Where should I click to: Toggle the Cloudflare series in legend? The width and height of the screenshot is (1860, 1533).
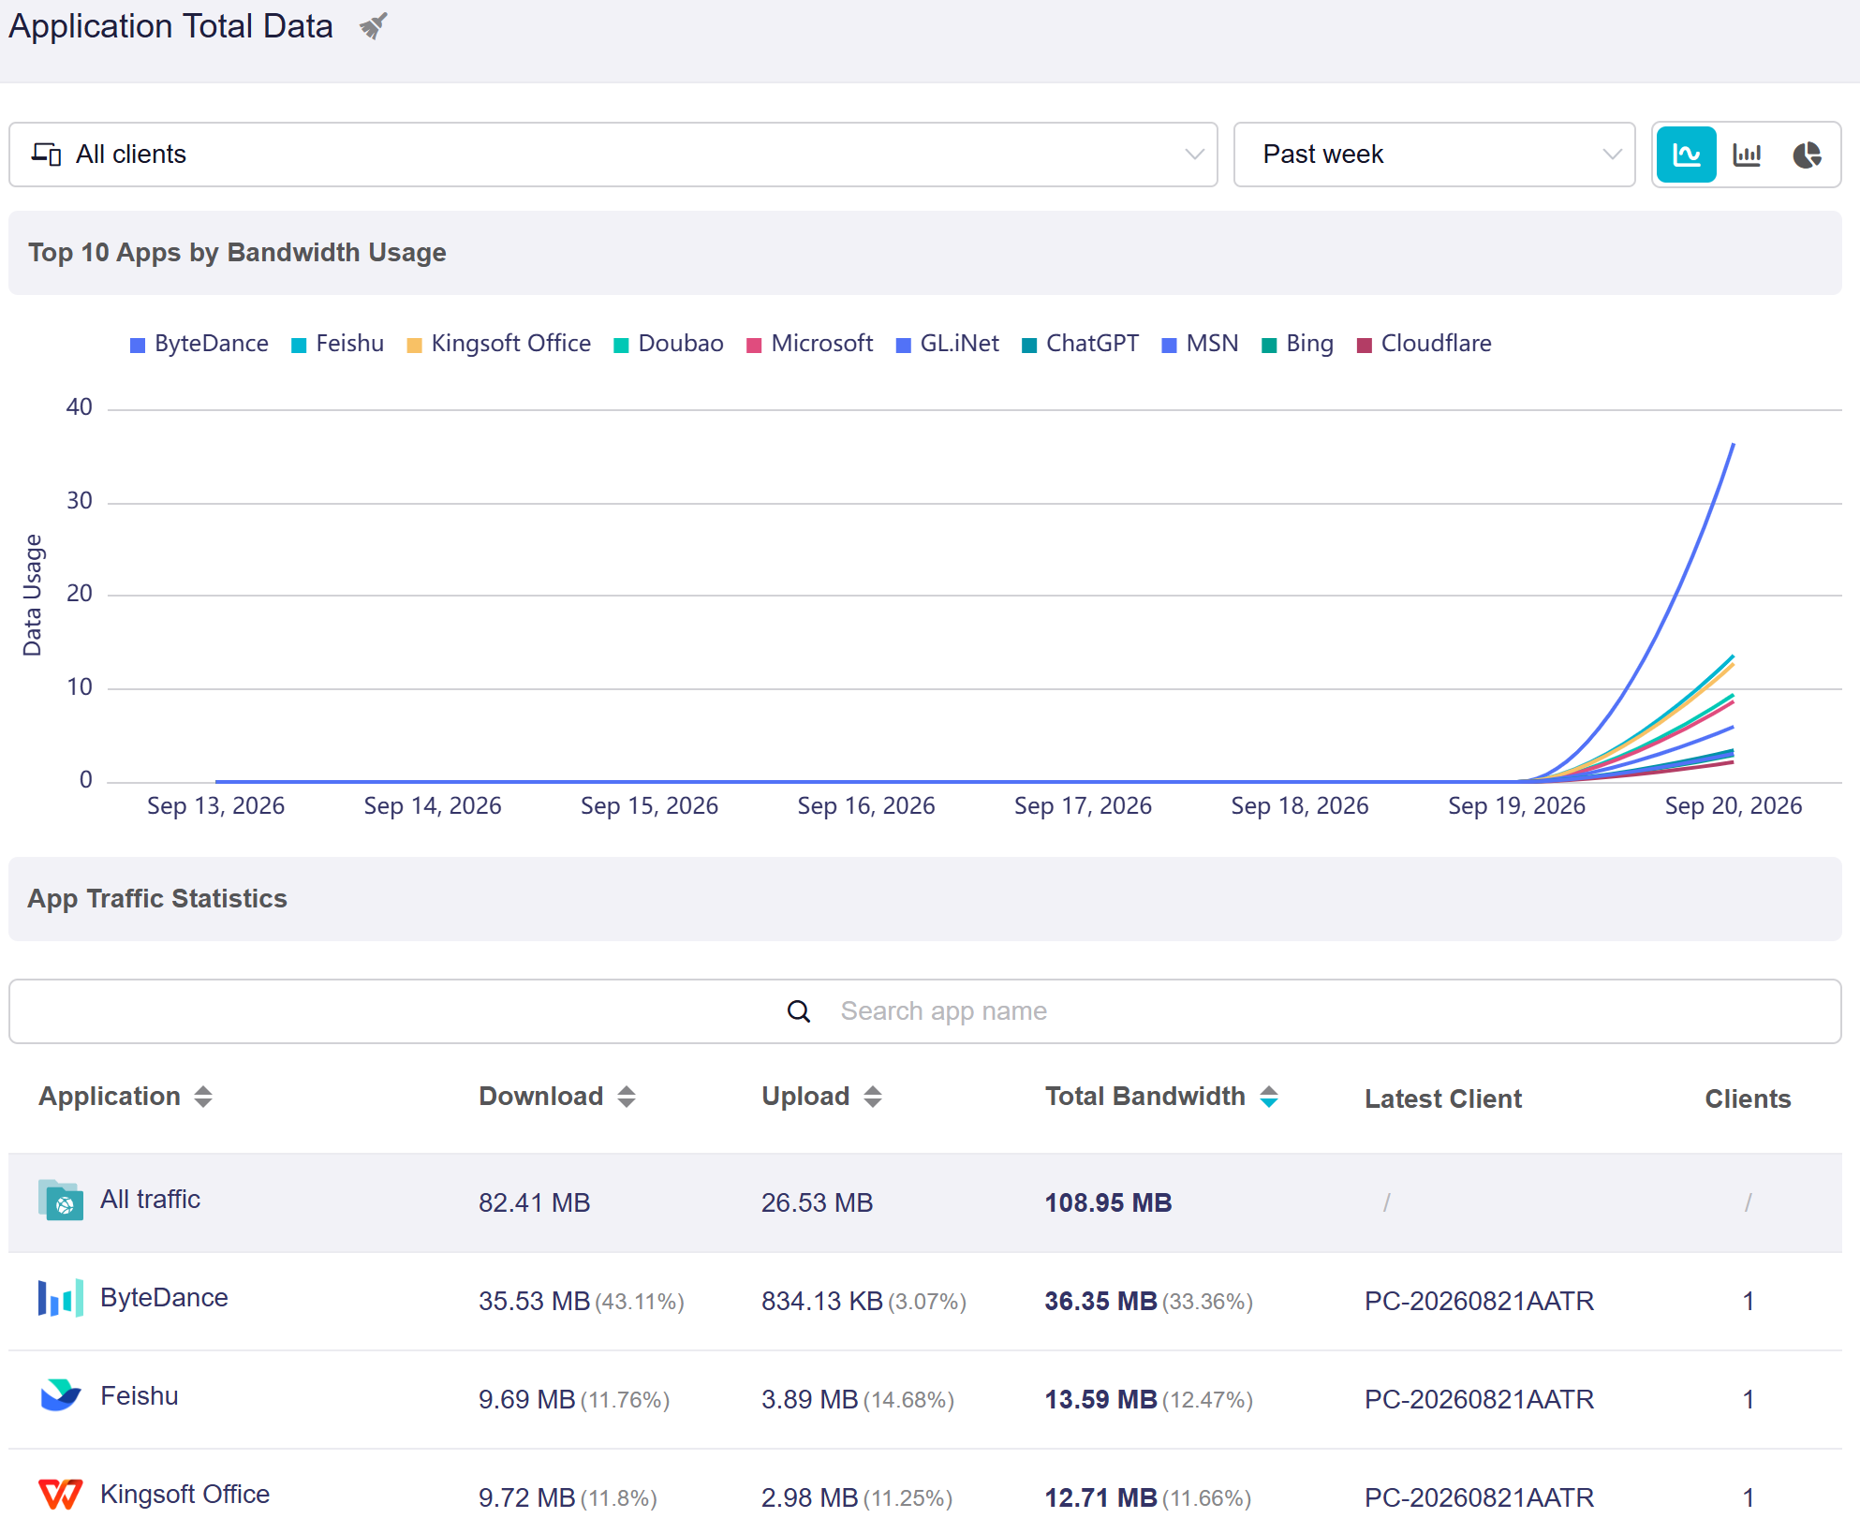pyautogui.click(x=1425, y=344)
